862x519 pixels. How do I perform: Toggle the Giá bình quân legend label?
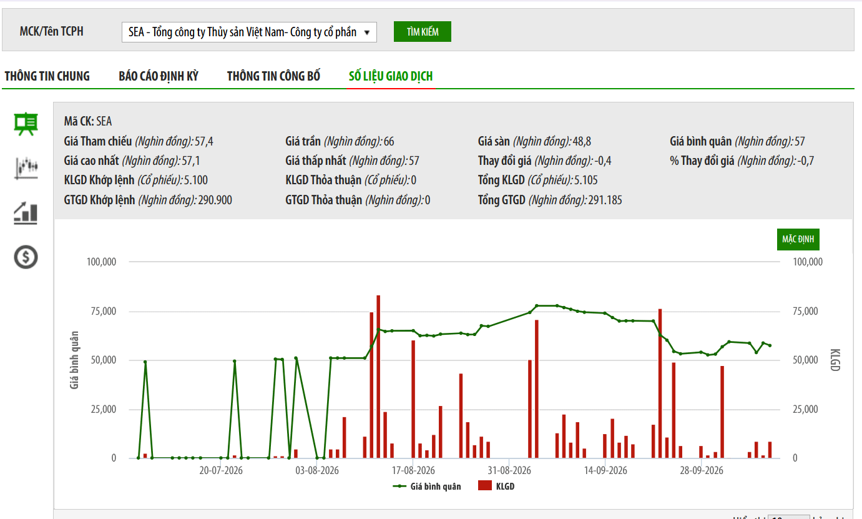(436, 487)
